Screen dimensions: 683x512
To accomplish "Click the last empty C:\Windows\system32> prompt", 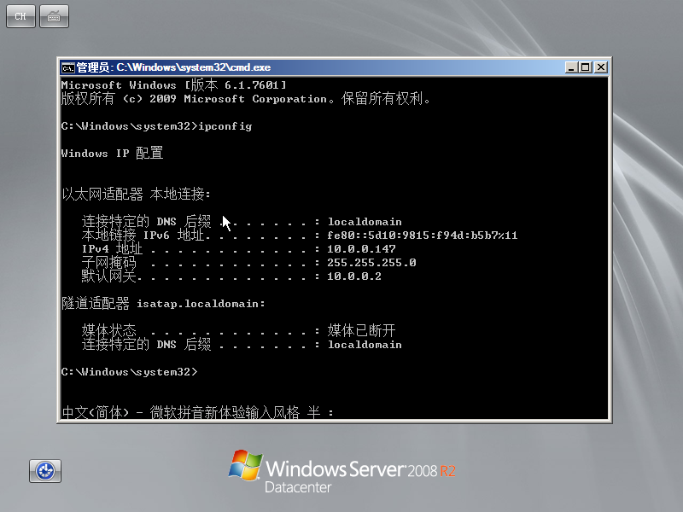I will coord(130,372).
